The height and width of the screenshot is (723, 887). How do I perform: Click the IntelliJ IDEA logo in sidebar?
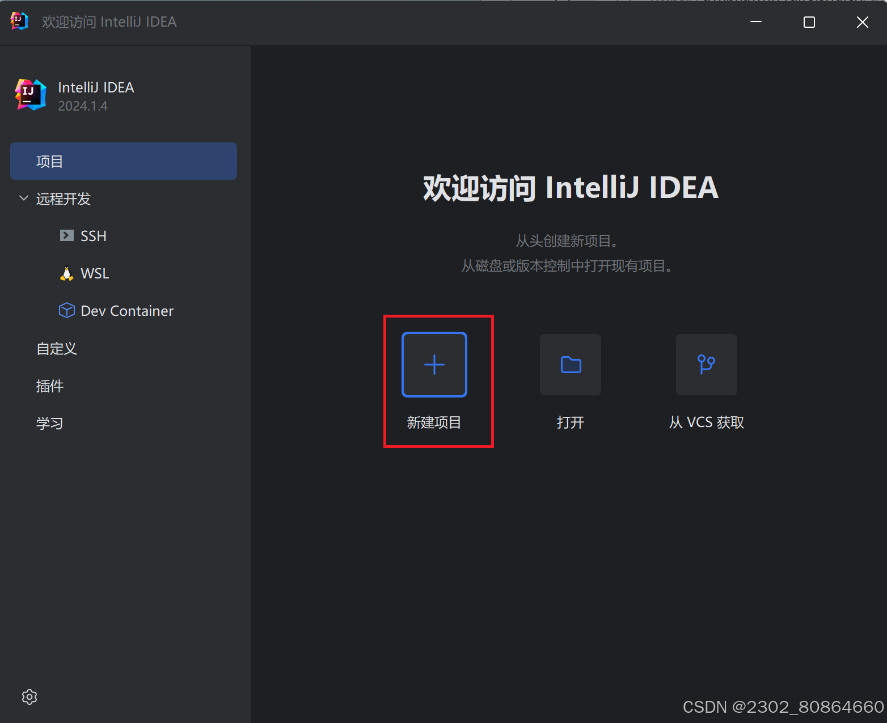pos(31,95)
